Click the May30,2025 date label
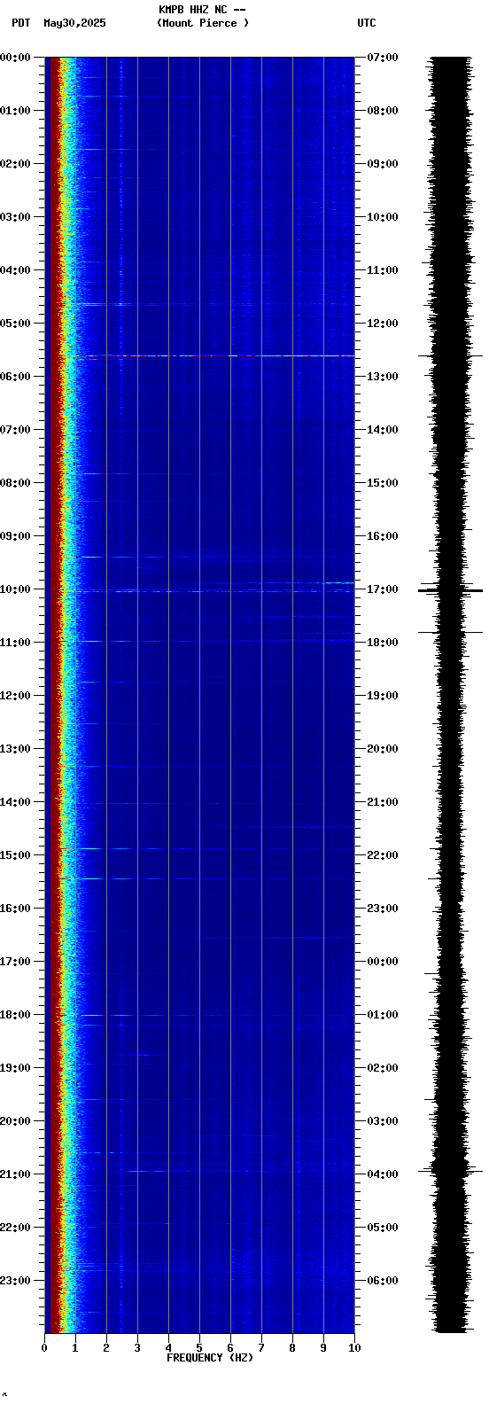 [74, 23]
